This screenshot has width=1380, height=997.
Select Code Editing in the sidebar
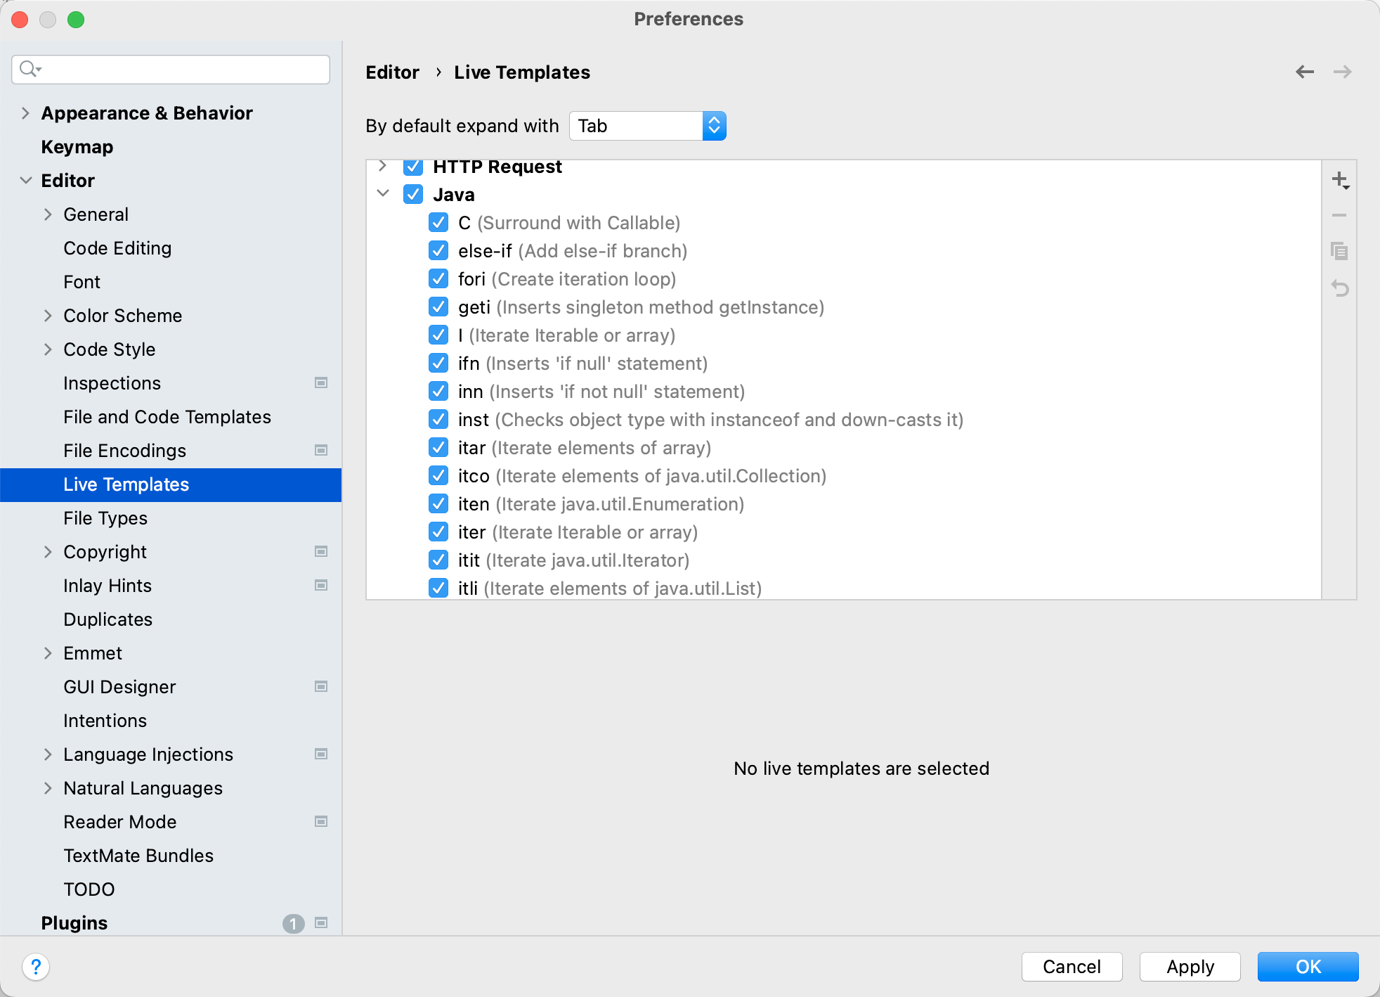pyautogui.click(x=117, y=248)
